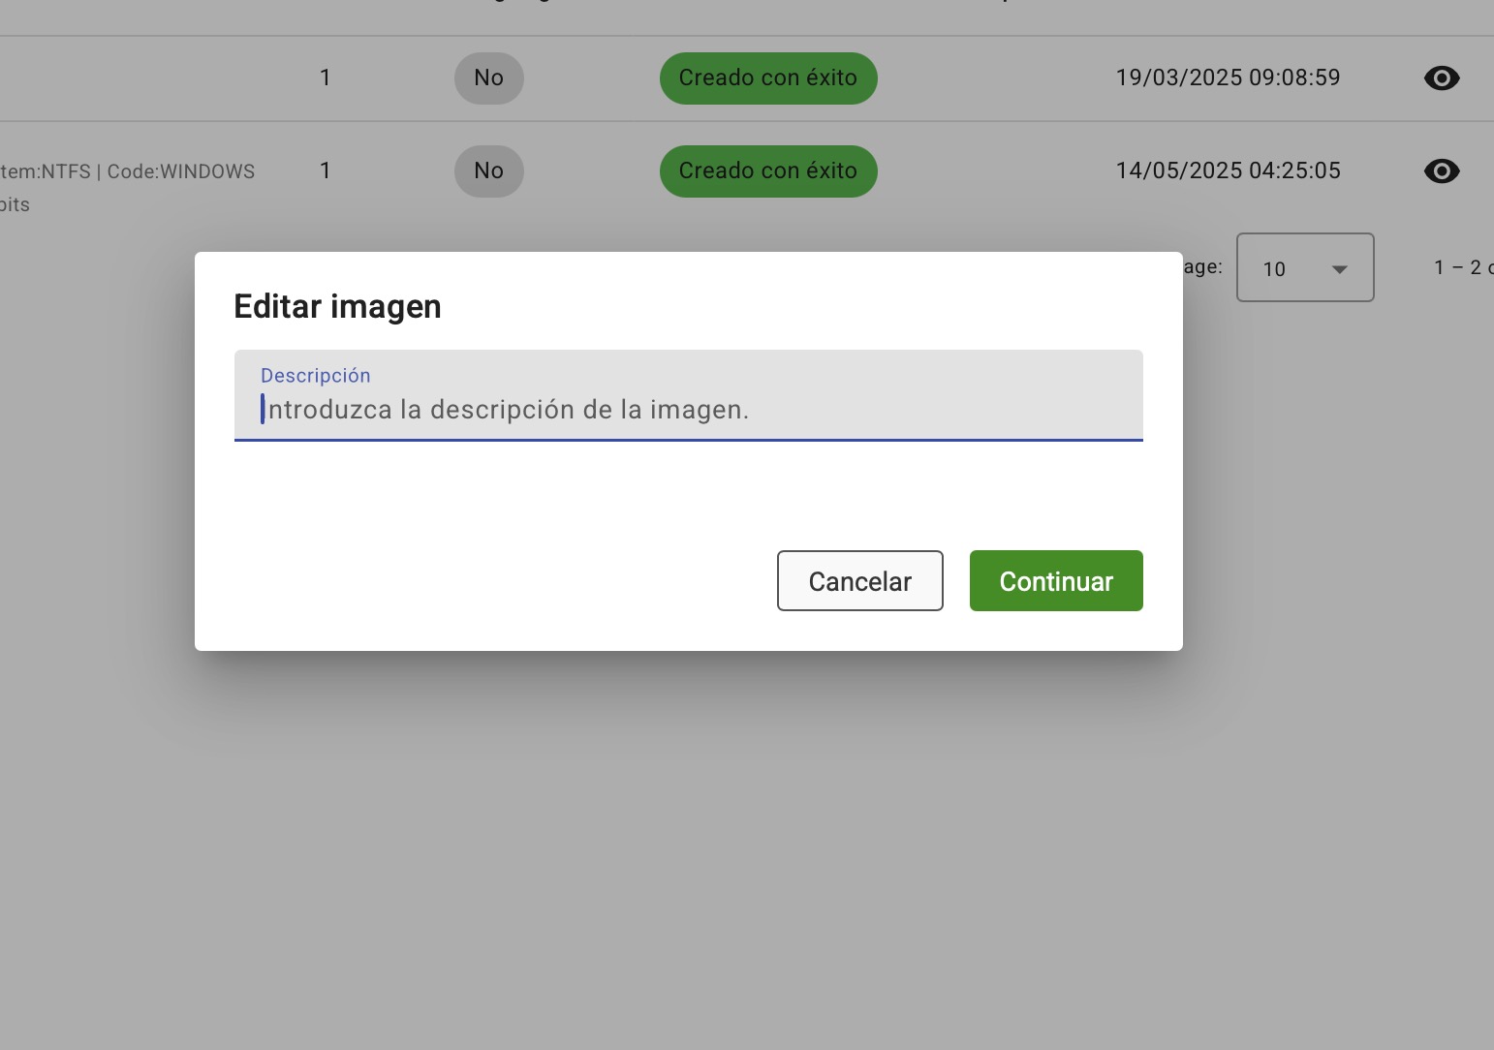Select second row's 'Creado con éxito' status badge
The width and height of the screenshot is (1494, 1050).
point(767,171)
